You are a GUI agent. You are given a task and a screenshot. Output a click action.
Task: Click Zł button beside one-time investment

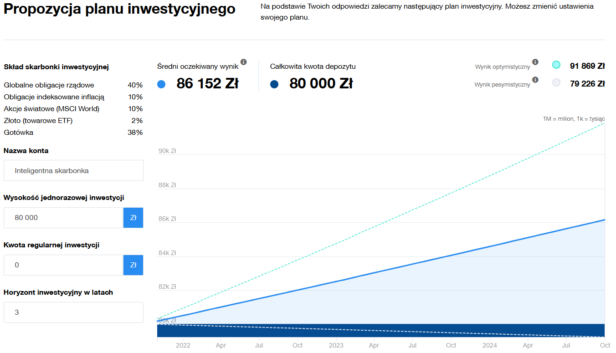[x=133, y=218]
